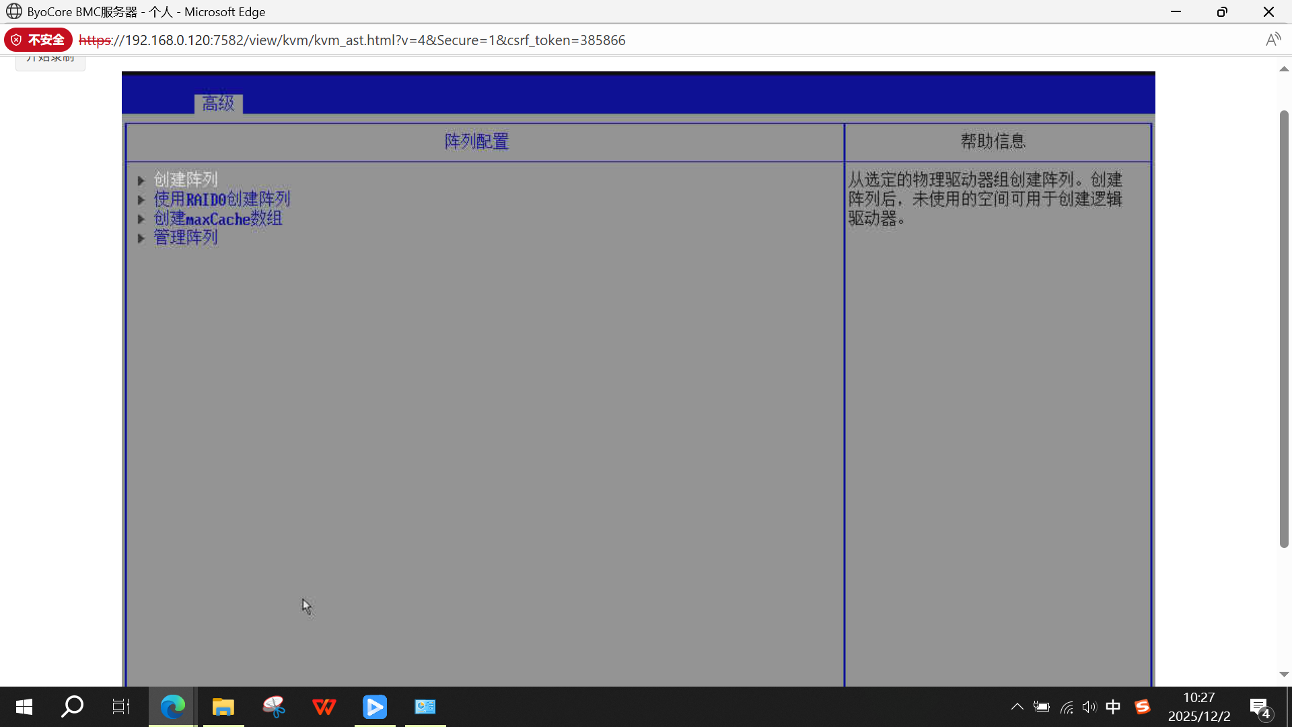Expand the 创建阵列 menu entry
Screen dimensions: 1292x727
(186, 180)
